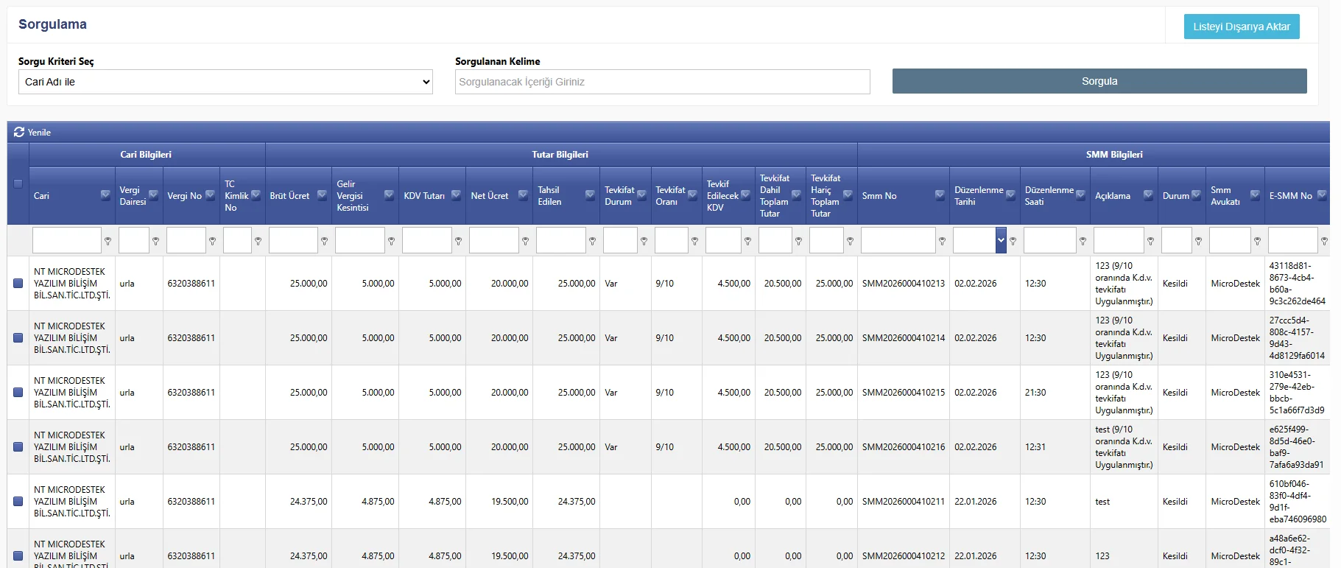Sort by Düzenlenme Saati column header
1341x568 pixels.
click(x=1049, y=195)
